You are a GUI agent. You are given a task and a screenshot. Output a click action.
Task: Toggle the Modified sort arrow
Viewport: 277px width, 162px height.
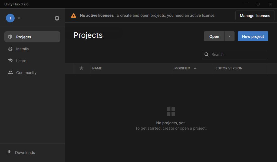click(195, 68)
